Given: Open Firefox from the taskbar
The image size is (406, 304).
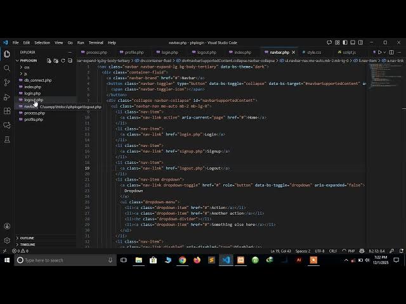Looking at the screenshot, I should point(197,260).
